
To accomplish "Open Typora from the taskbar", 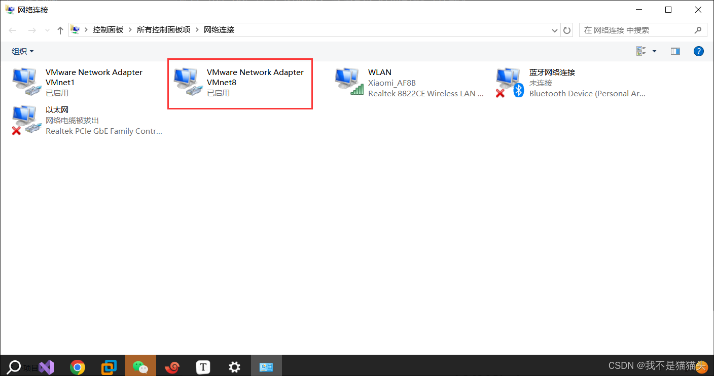I will [x=203, y=367].
